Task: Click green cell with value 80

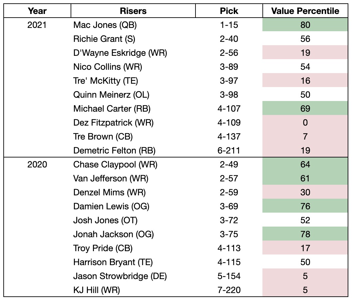Action: (x=305, y=25)
